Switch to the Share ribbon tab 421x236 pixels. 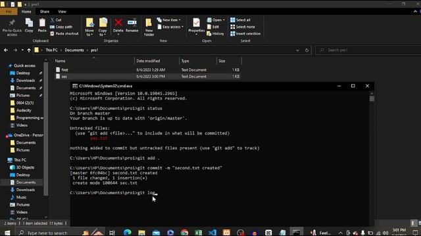(x=45, y=12)
